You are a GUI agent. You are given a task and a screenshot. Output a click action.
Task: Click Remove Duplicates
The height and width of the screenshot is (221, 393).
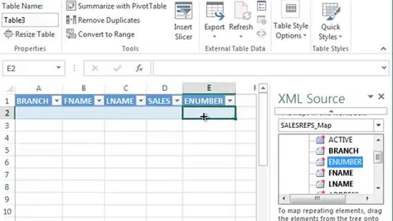(x=103, y=20)
